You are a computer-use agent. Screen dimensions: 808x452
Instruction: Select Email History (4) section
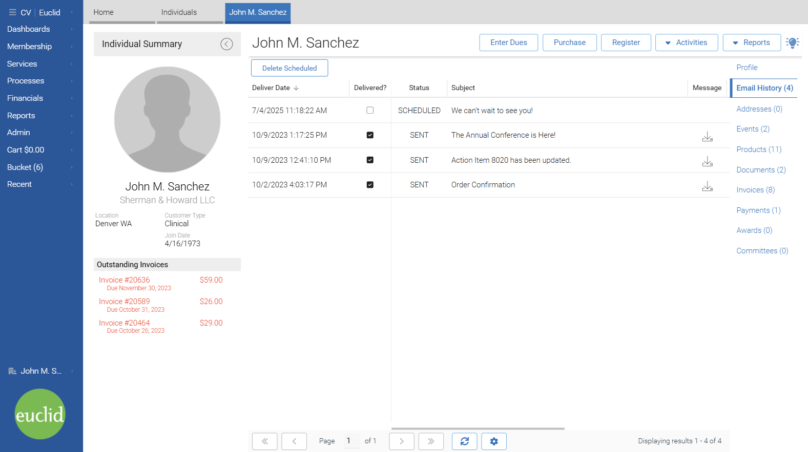(x=764, y=88)
